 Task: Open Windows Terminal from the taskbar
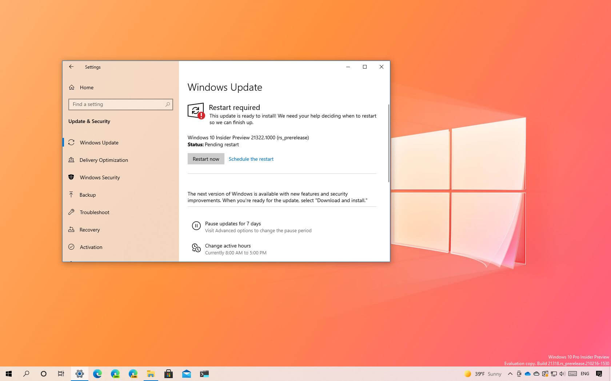[204, 374]
